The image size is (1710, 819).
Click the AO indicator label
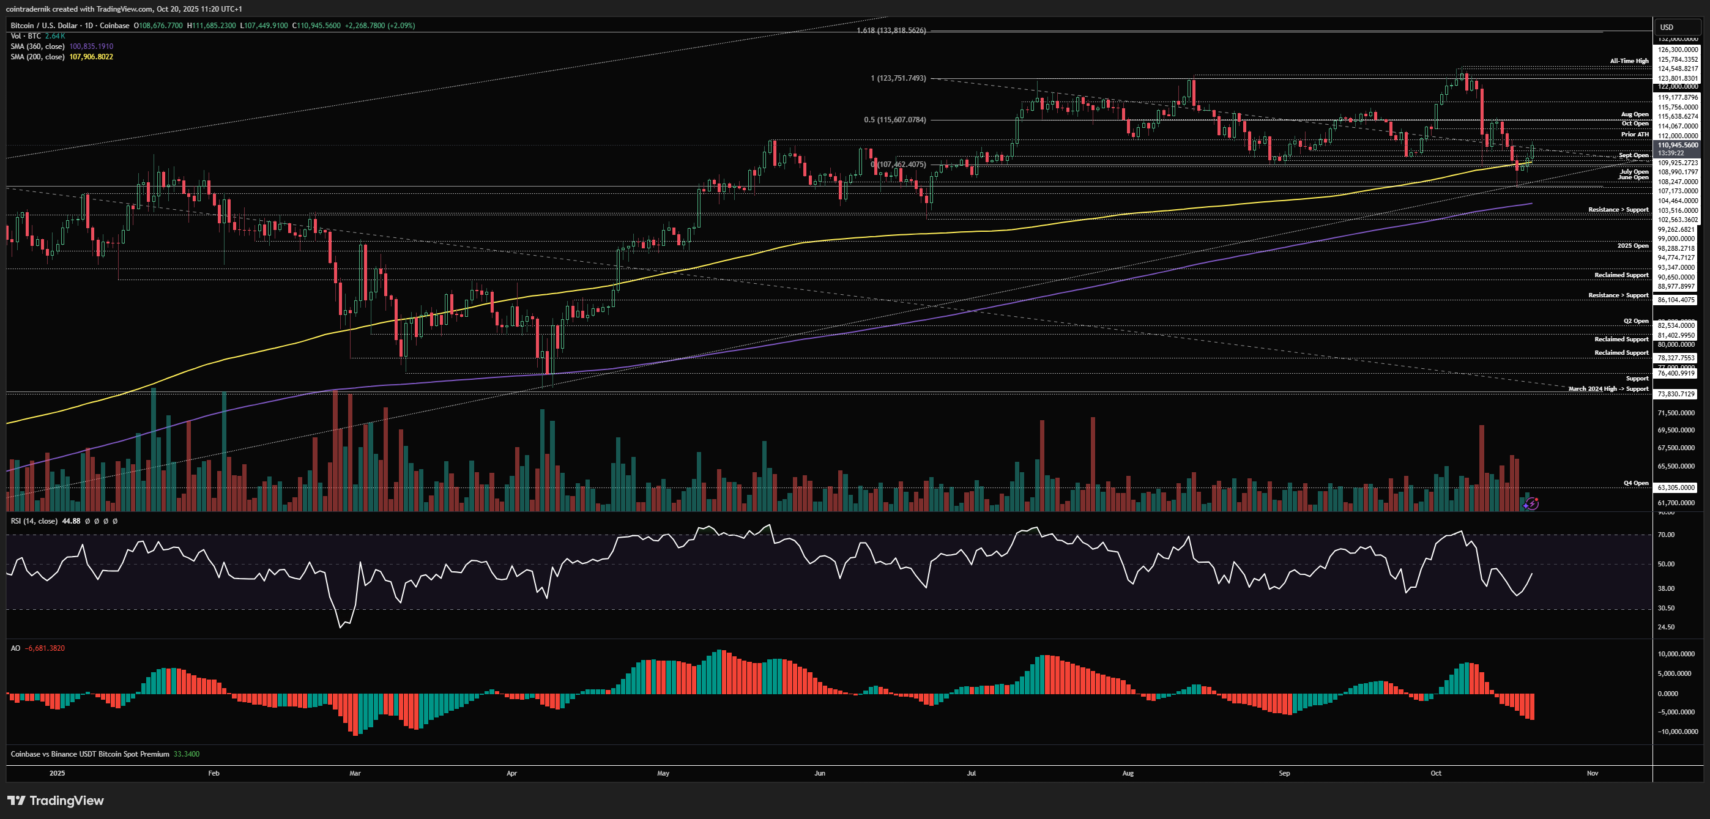tap(15, 648)
